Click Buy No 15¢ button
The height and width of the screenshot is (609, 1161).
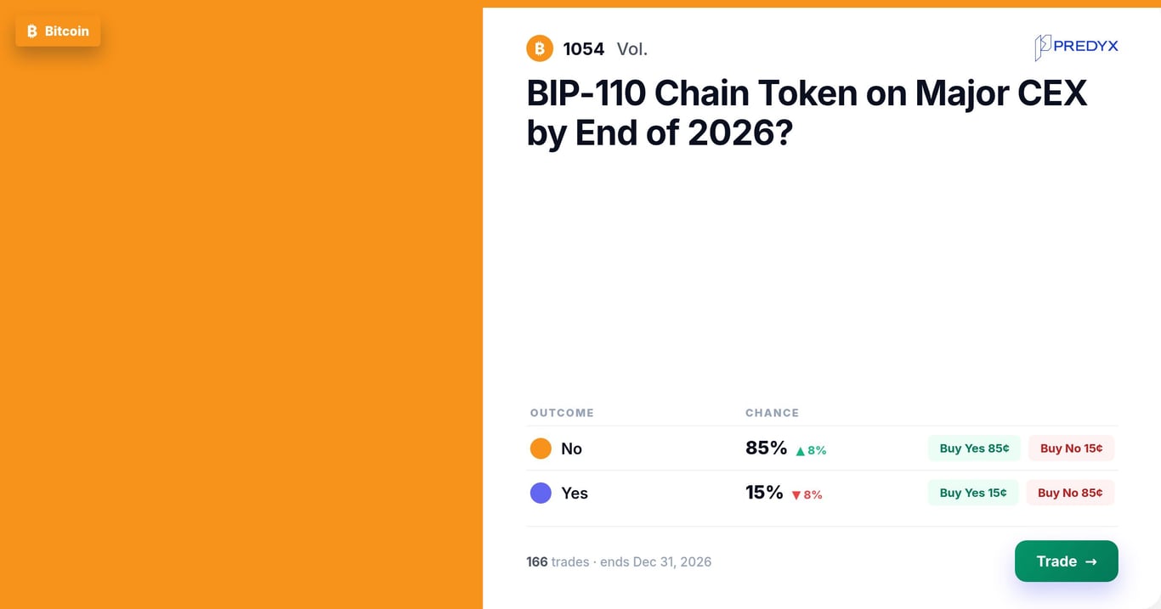pos(1071,448)
